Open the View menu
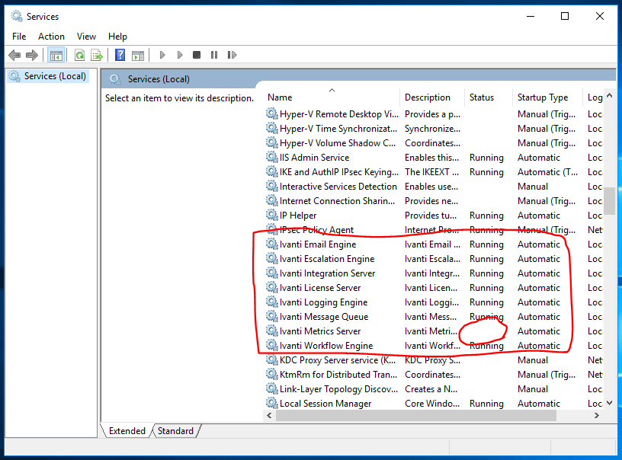Screen dimensions: 622x460 tap(86, 37)
